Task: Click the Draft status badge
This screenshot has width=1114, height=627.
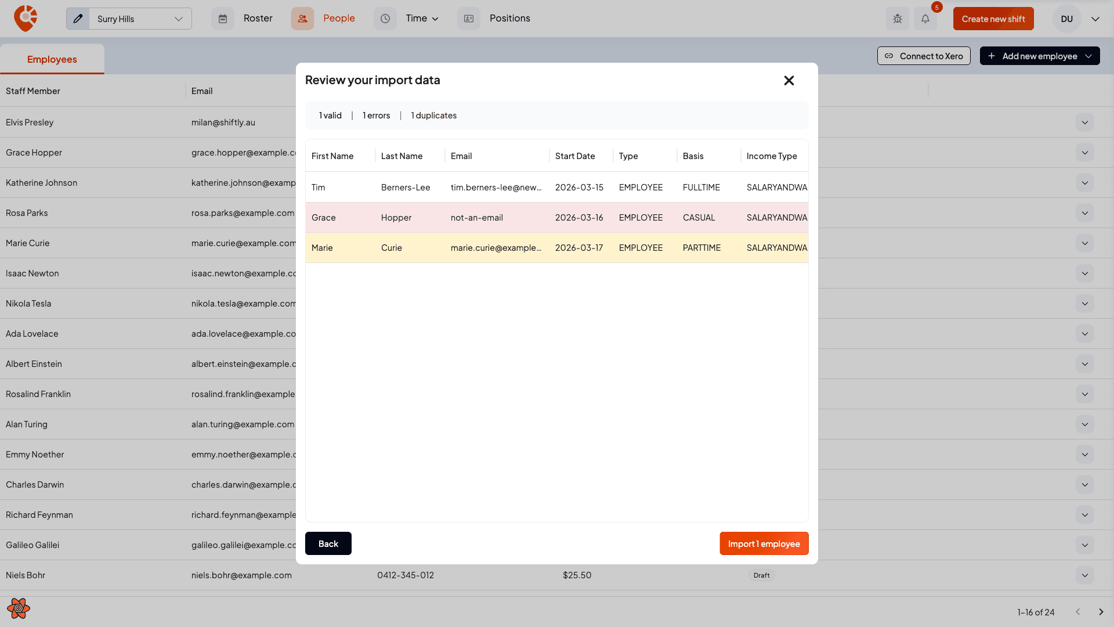Action: (761, 575)
